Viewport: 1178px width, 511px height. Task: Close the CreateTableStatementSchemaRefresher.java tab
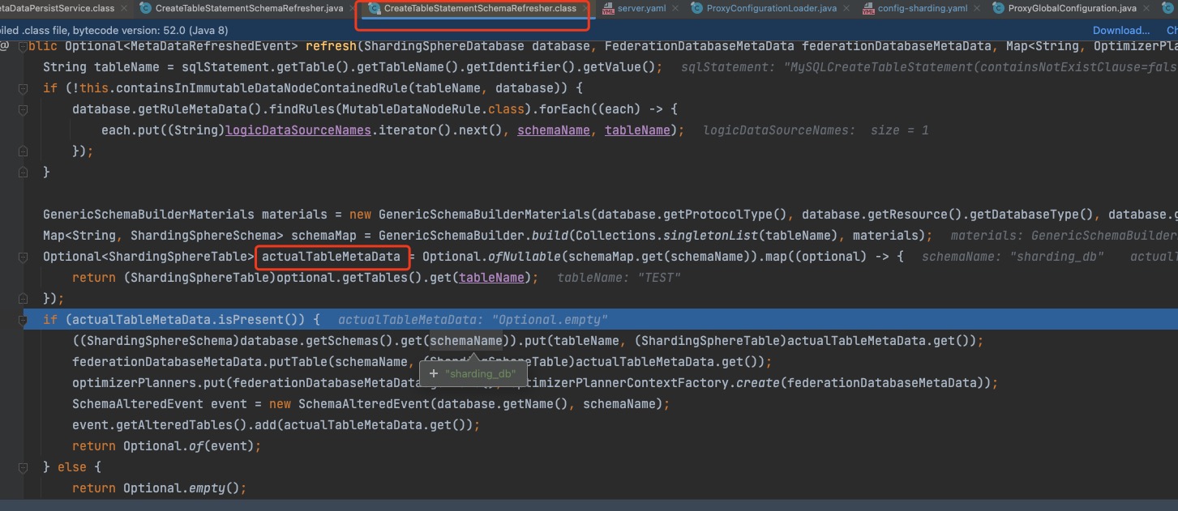(352, 8)
